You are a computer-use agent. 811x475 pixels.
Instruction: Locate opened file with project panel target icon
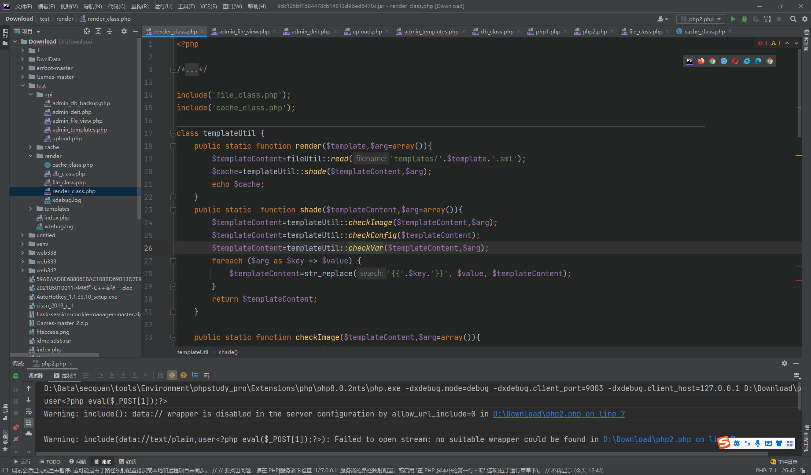click(x=87, y=31)
